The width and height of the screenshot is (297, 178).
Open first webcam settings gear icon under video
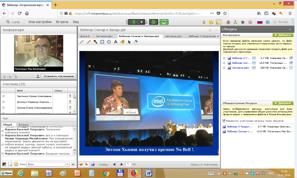tap(4, 76)
